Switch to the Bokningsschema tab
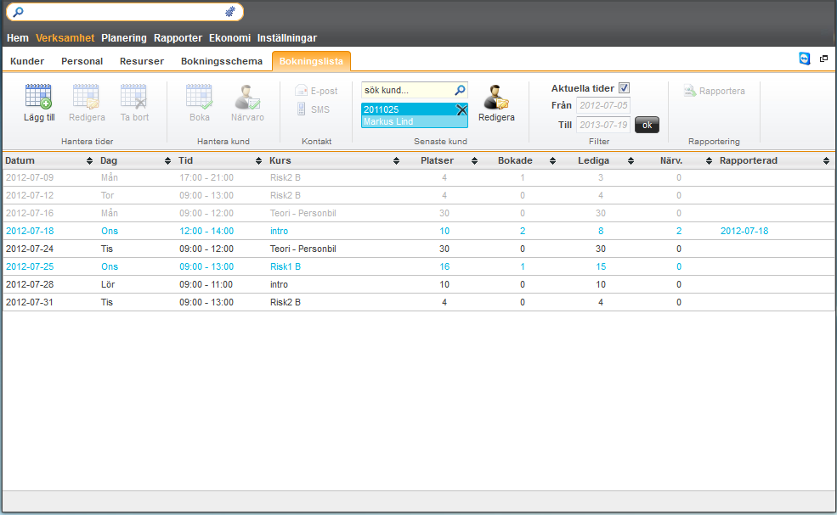The image size is (837, 515). (222, 61)
